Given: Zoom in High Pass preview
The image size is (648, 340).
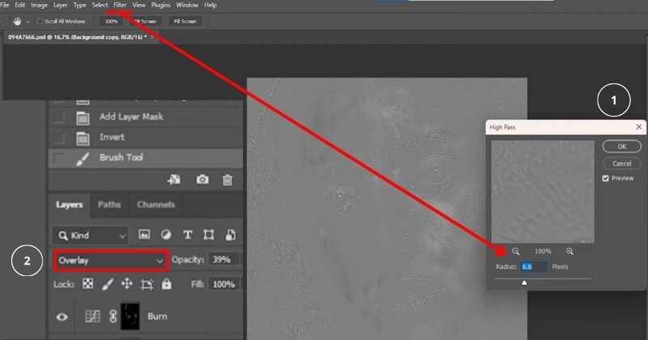Looking at the screenshot, I should [x=569, y=251].
